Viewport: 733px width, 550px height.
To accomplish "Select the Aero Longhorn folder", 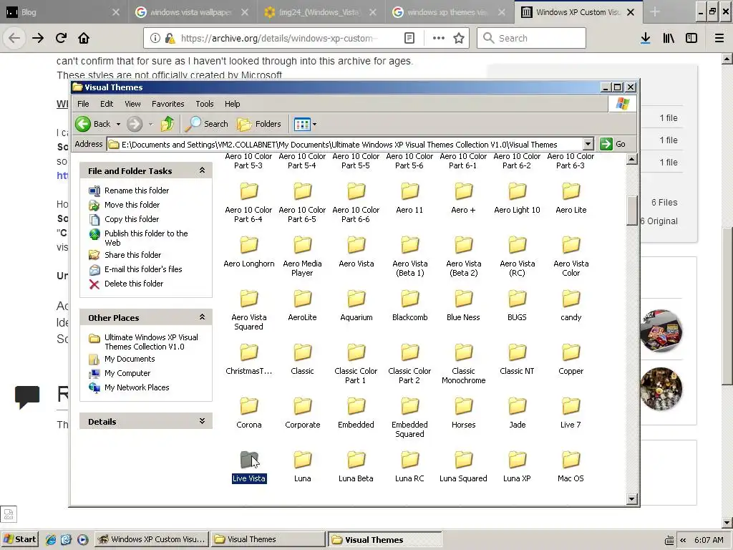I will click(248, 252).
